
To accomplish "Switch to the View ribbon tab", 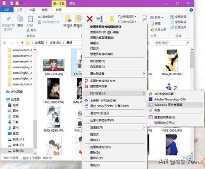I will [x=45, y=10].
